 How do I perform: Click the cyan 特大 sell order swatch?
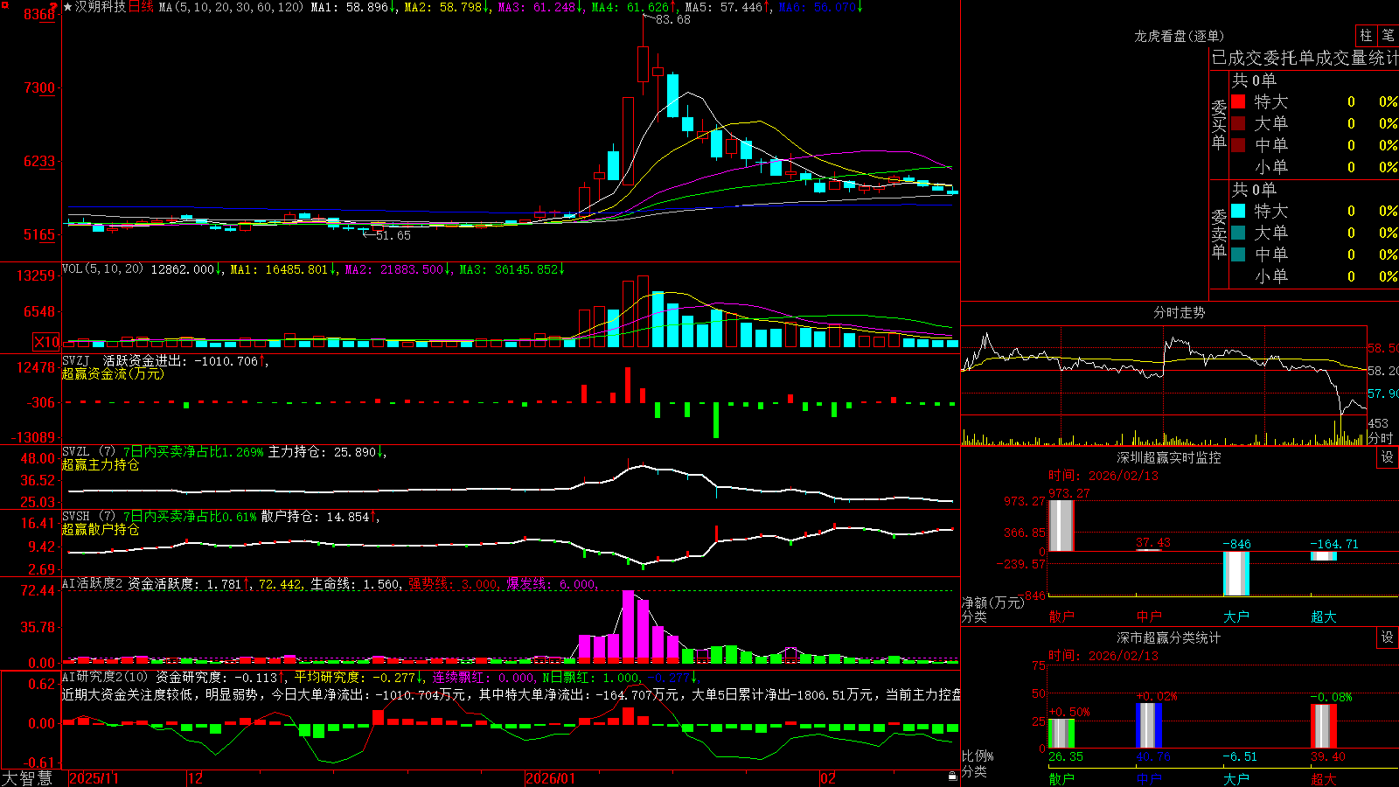(1238, 211)
